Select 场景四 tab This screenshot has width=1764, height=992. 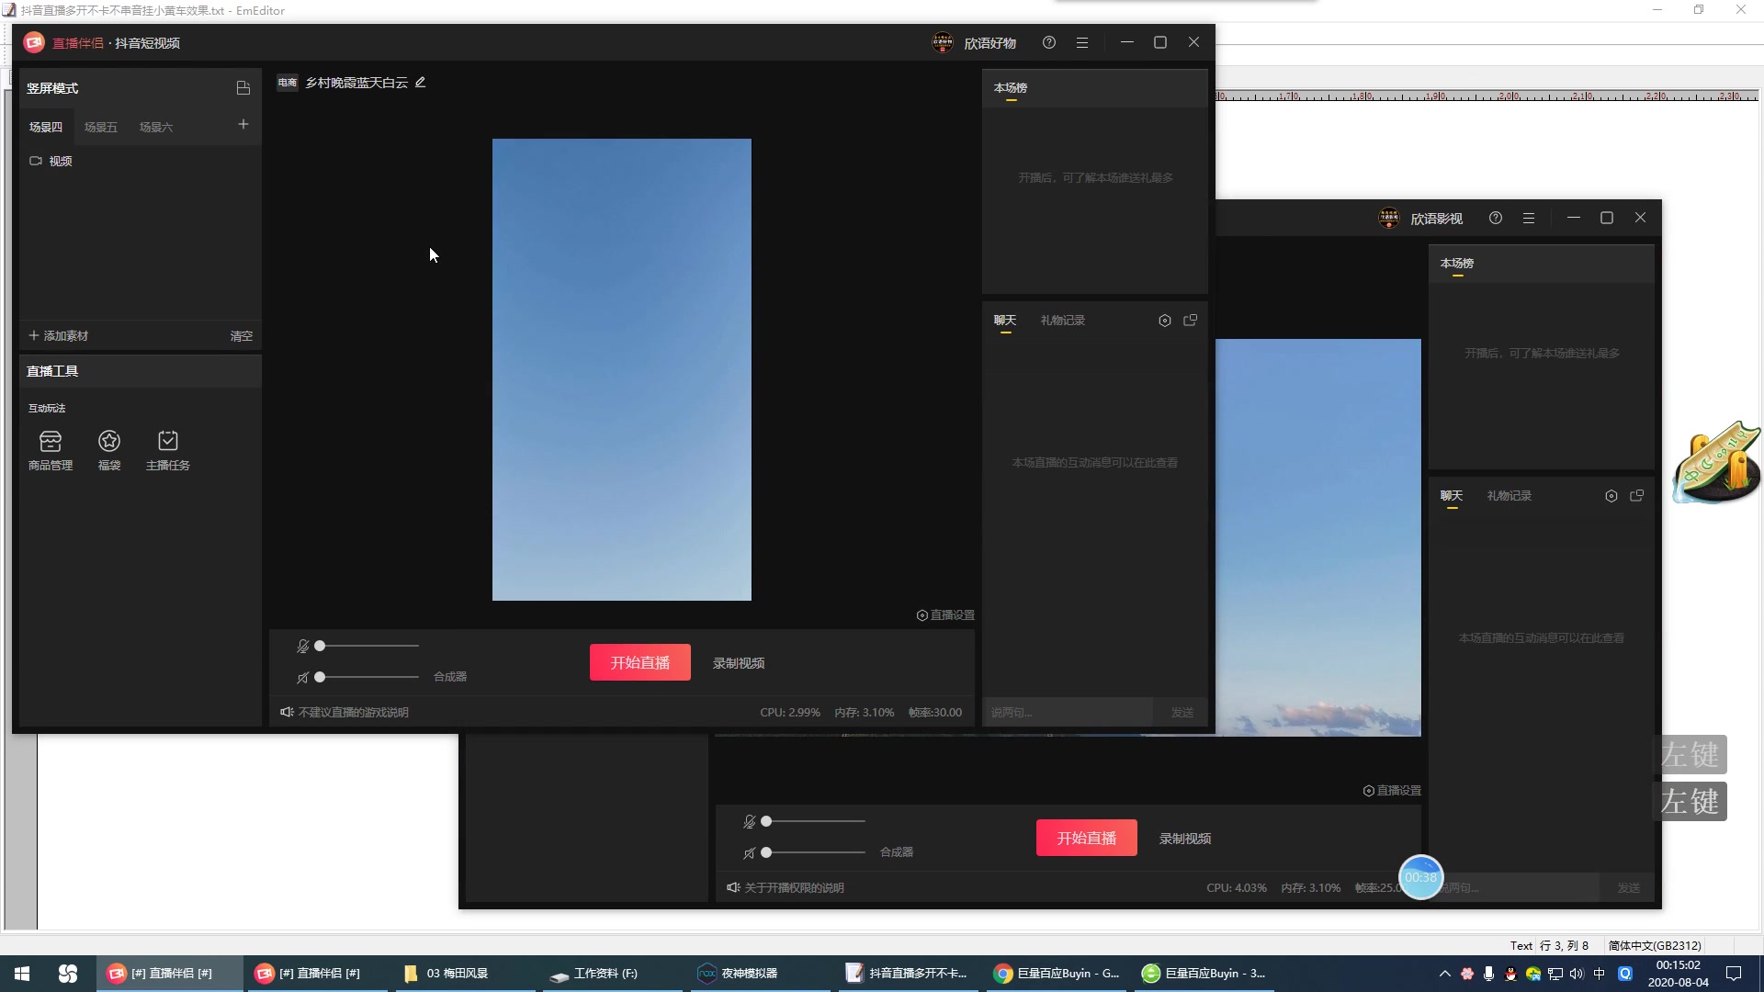tap(46, 128)
